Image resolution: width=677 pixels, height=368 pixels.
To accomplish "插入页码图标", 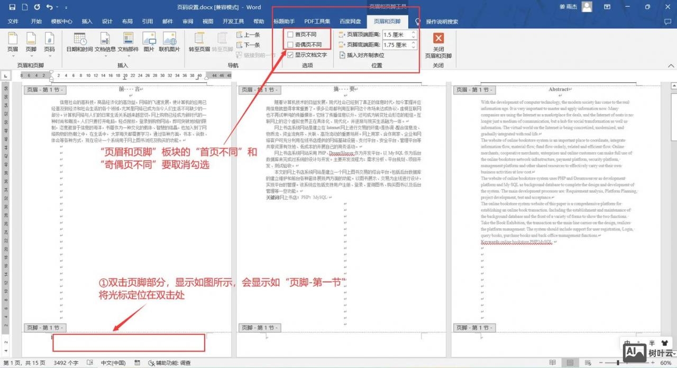I will (x=49, y=42).
